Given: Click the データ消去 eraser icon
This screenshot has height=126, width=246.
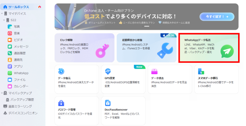Looking at the screenshot, I should click(x=154, y=72).
